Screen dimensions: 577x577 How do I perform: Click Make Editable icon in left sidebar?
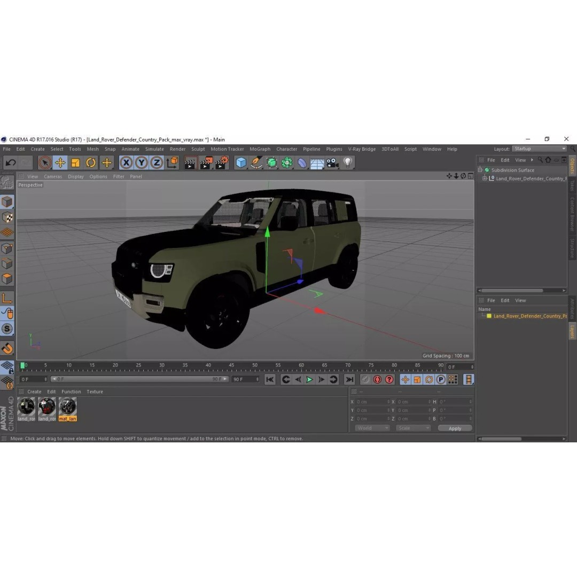click(6, 183)
